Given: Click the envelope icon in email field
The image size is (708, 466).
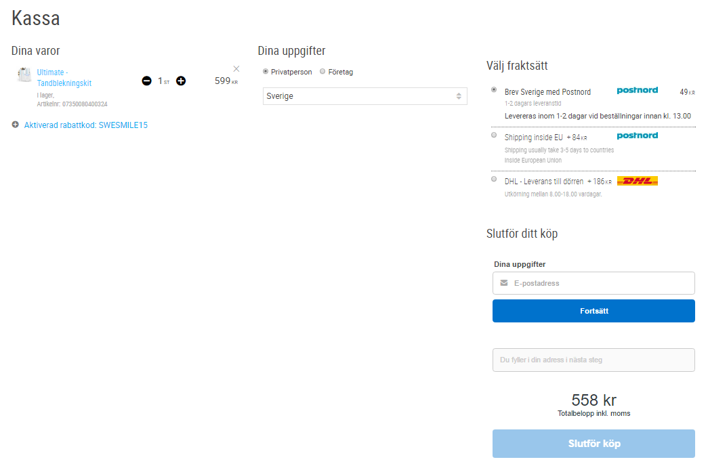Looking at the screenshot, I should click(x=504, y=283).
